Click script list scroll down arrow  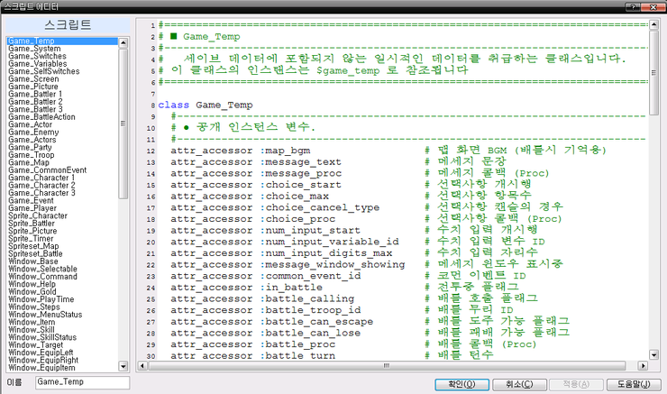(x=123, y=366)
